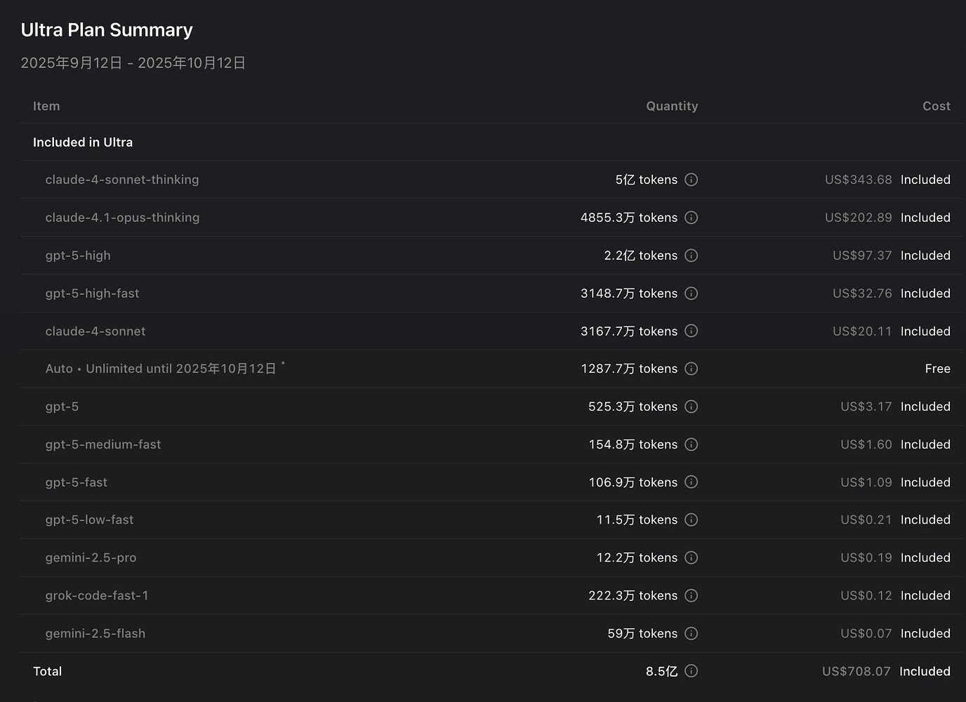Viewport: 966px width, 702px height.
Task: Click info icon for claude-4-sonnet-thinking tokens
Action: [x=692, y=180]
